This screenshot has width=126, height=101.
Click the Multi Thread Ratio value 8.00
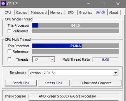coord(106,60)
